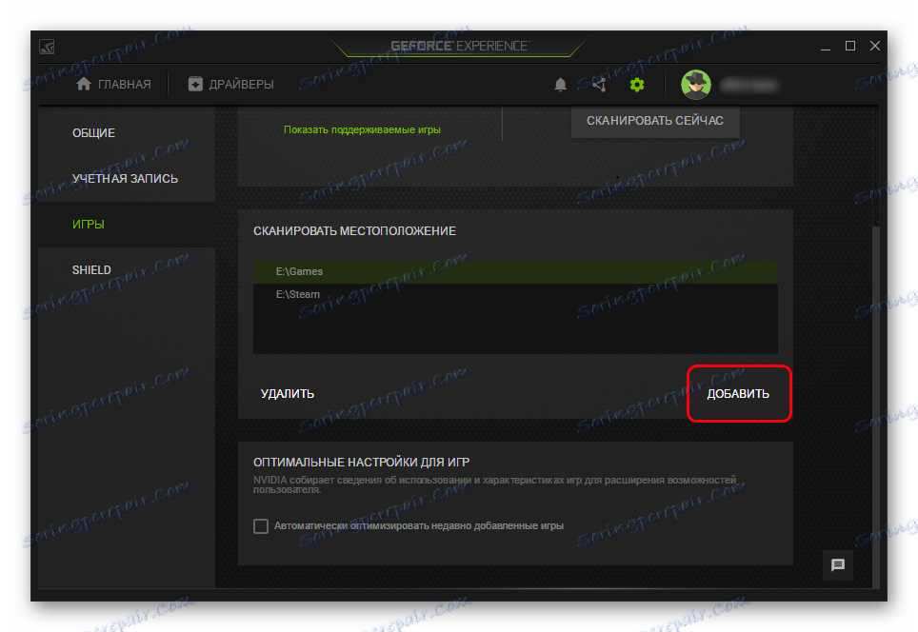Go to the ГЛАВНАЯ home tab
Viewport: 918px width, 632px height.
[x=113, y=85]
